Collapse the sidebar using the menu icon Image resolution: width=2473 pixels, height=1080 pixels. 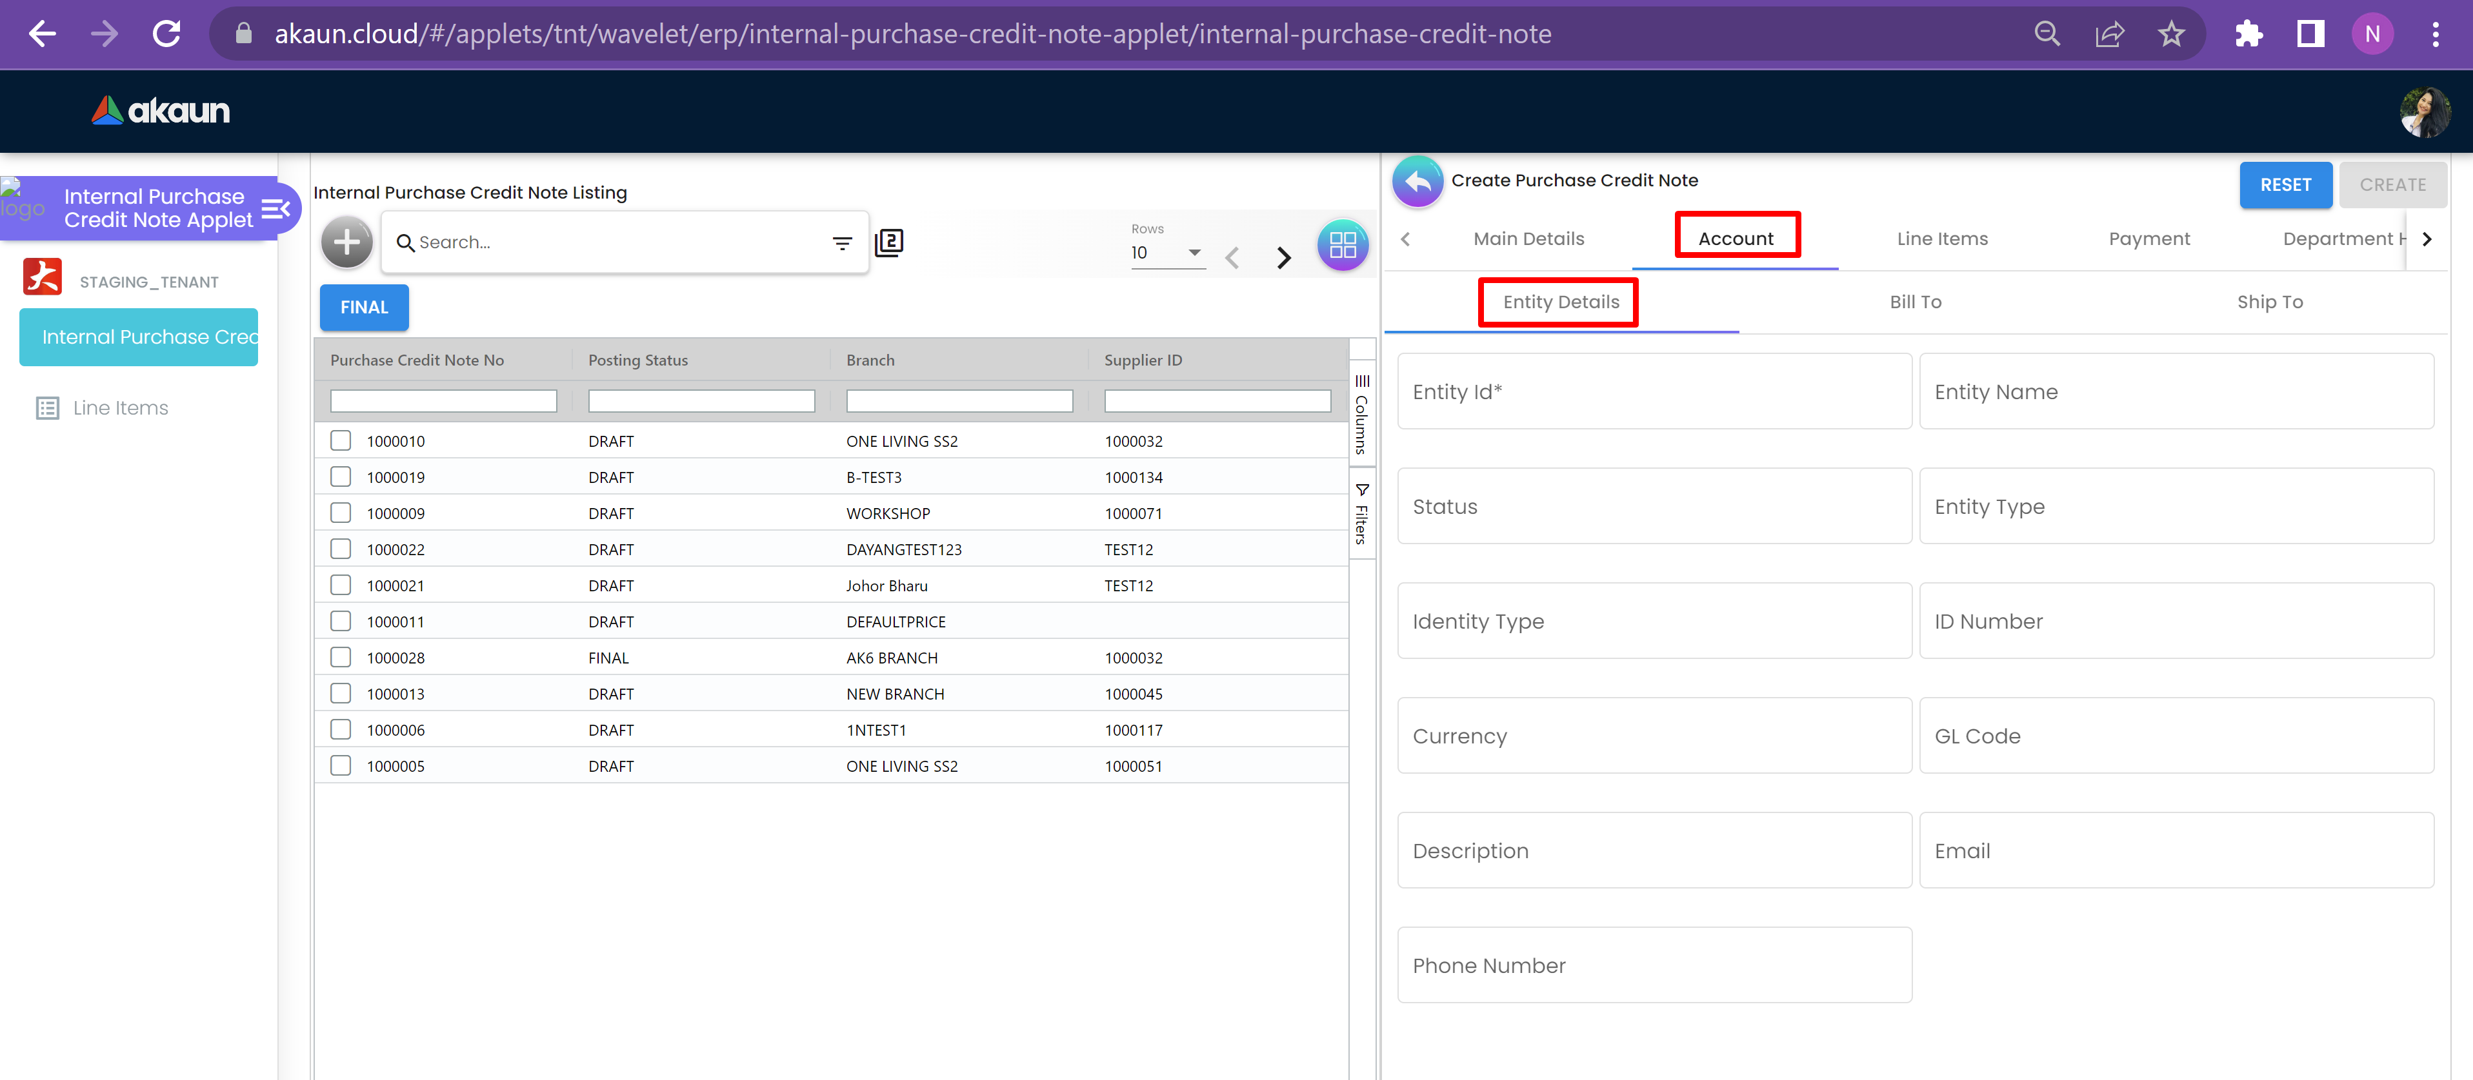[x=275, y=208]
